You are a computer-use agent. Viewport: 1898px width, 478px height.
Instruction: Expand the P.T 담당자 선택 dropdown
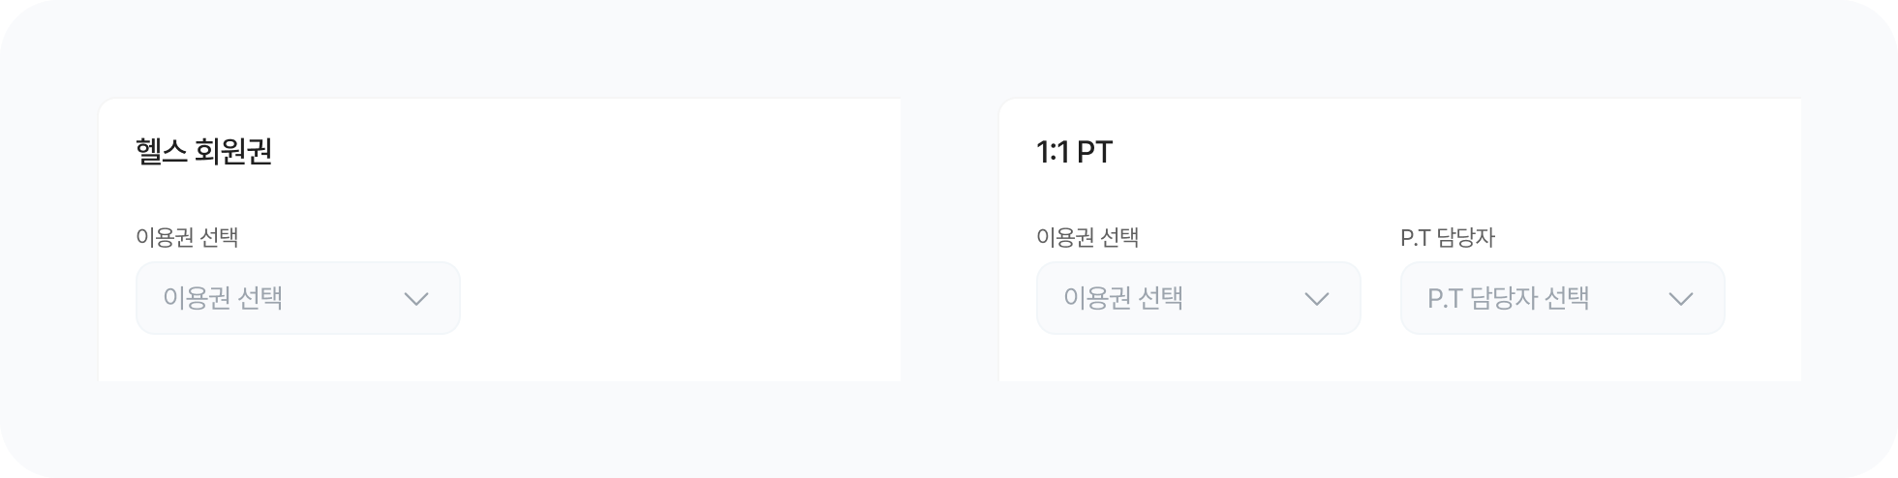[1562, 298]
